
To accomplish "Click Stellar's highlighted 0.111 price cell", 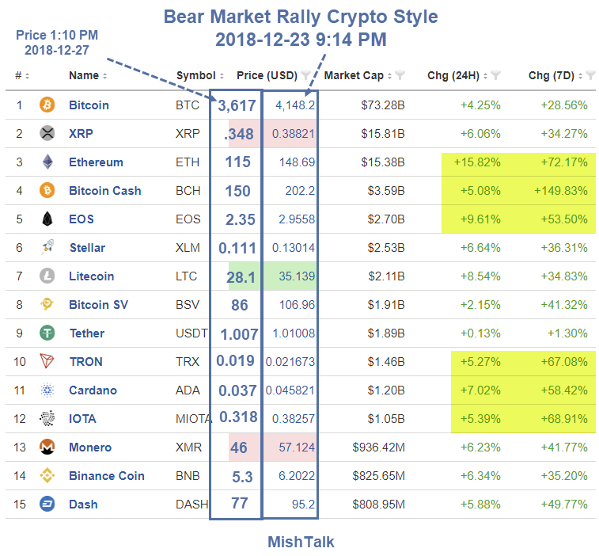I will [236, 248].
